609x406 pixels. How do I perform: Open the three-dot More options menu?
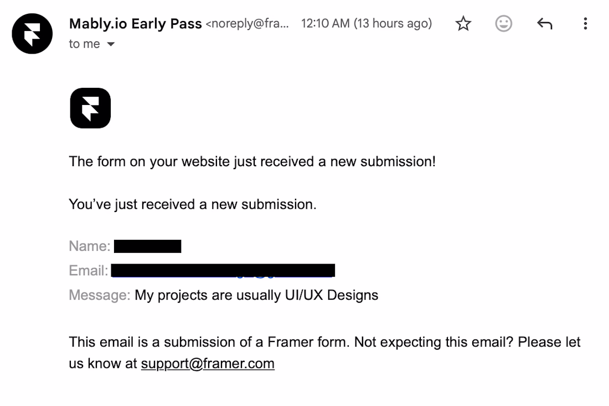[x=585, y=24]
